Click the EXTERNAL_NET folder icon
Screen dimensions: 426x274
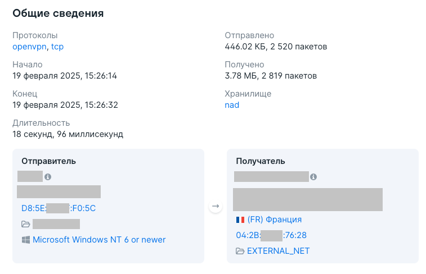coord(240,251)
